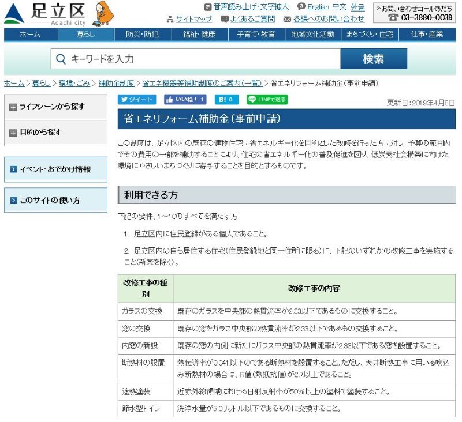This screenshot has height=422, width=462.
Task: Click 近赤外線領域における日射反射率 description cell
Action: (x=314, y=391)
